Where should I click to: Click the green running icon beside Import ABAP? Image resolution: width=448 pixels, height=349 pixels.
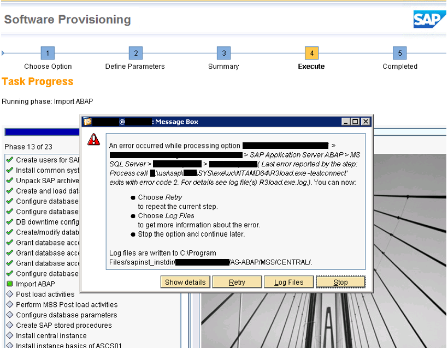(x=10, y=284)
